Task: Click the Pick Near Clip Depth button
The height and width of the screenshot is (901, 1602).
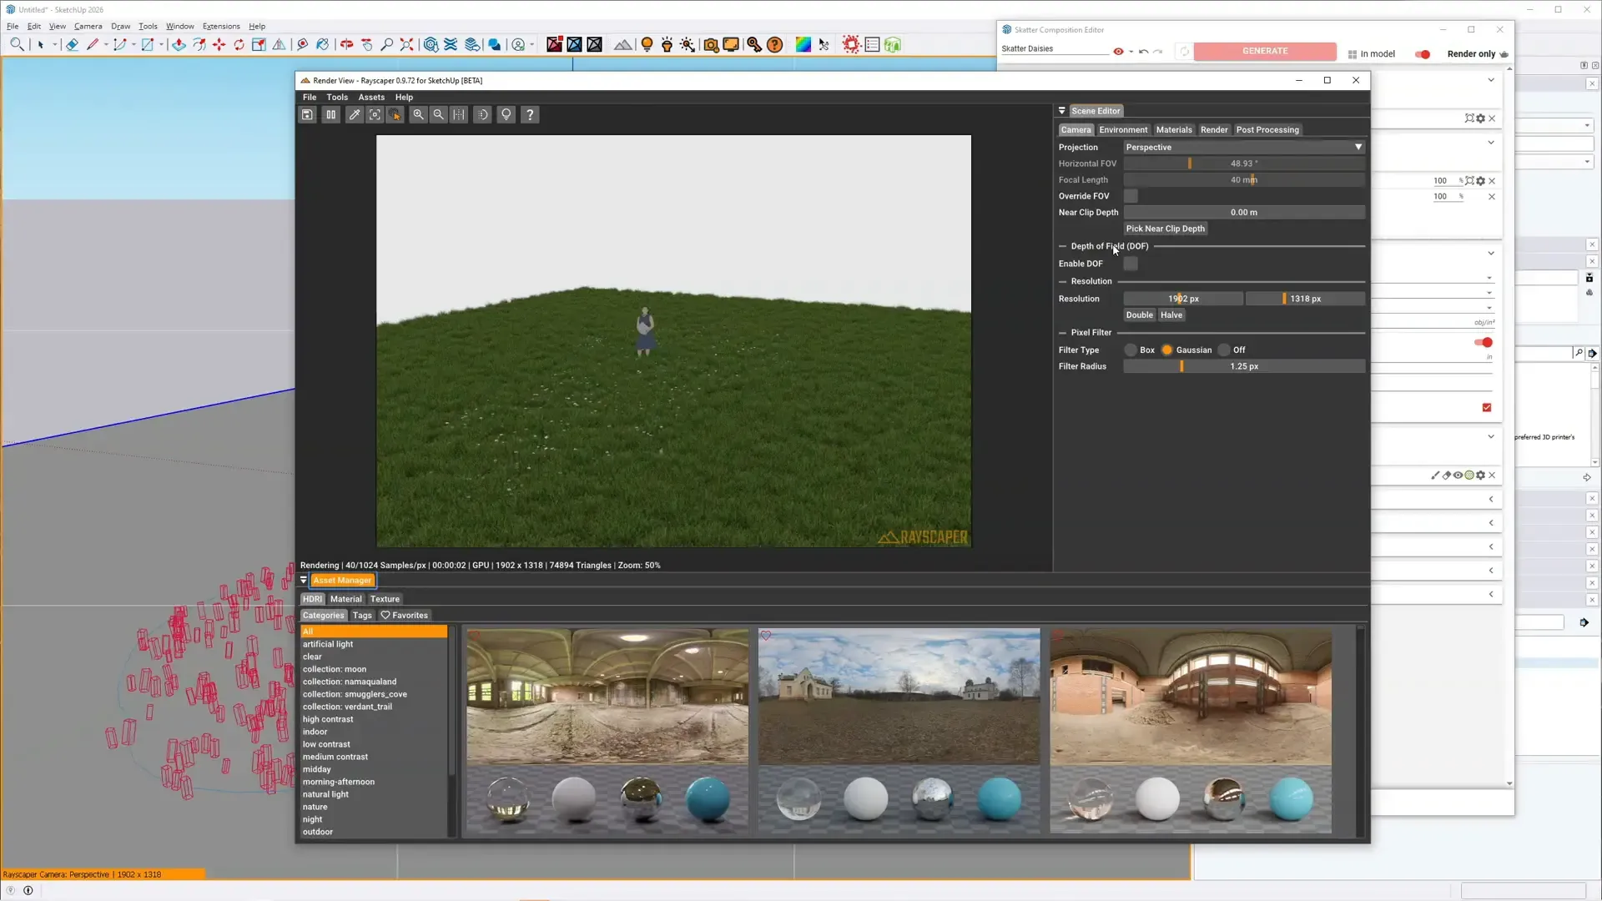Action: pos(1166,229)
